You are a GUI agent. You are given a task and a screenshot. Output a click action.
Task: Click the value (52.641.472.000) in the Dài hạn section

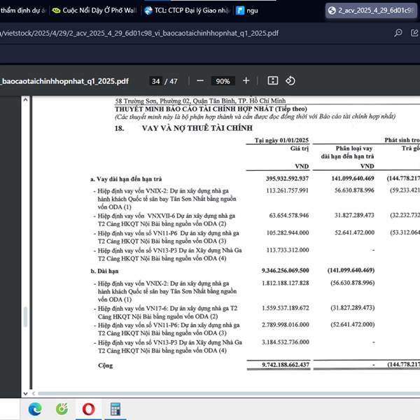353,324
